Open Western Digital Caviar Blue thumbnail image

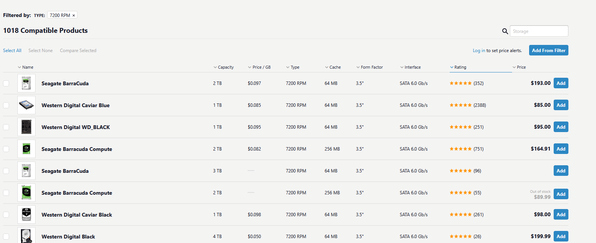26,105
